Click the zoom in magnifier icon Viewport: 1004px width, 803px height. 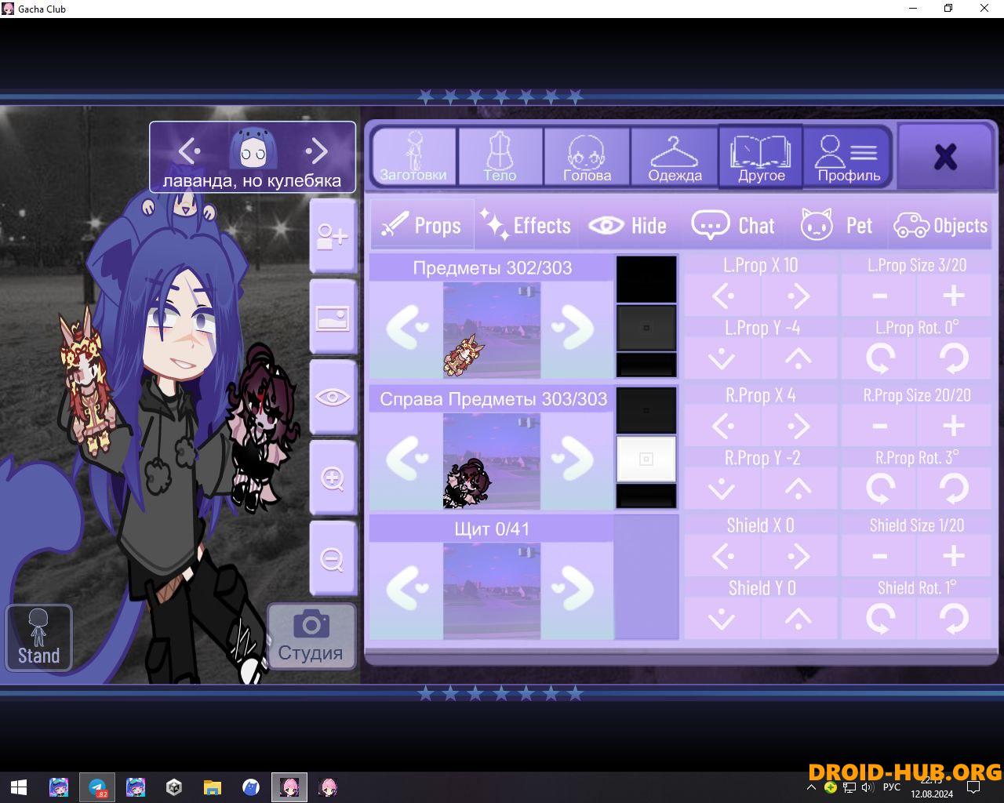[333, 478]
